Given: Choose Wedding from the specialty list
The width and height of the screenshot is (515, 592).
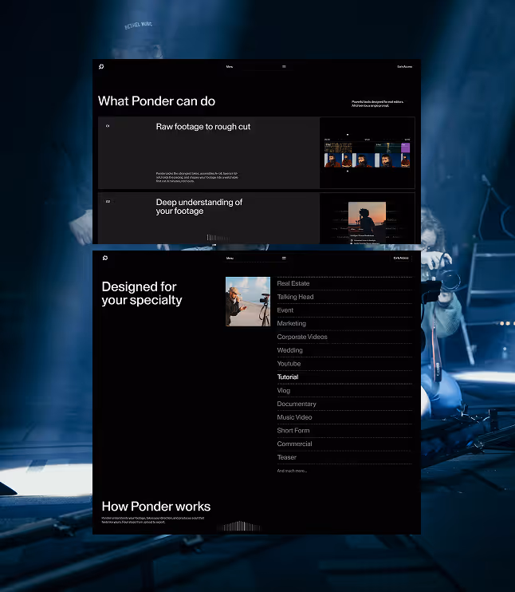Looking at the screenshot, I should [289, 350].
